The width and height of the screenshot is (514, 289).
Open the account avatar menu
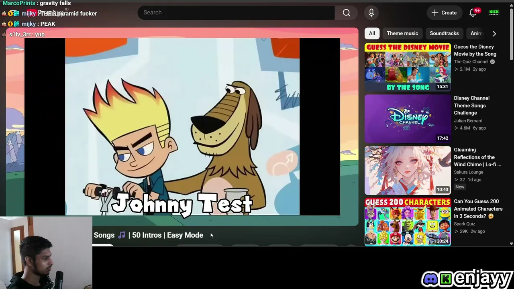(x=494, y=13)
